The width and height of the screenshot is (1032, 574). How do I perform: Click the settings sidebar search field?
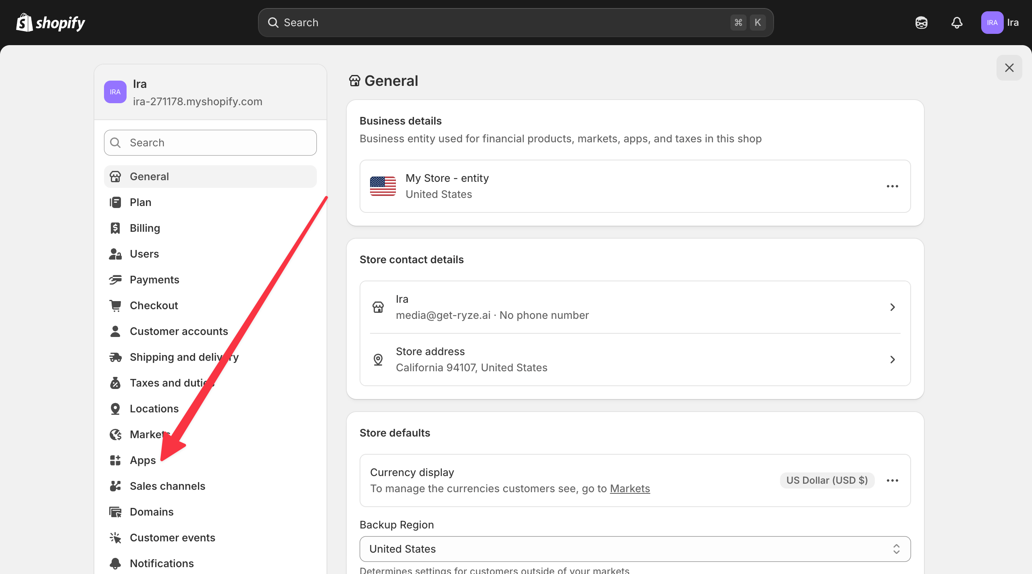pyautogui.click(x=210, y=143)
